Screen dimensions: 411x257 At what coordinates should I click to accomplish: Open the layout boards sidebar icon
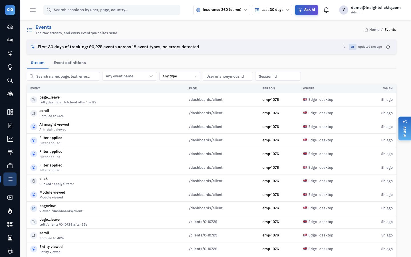click(10, 112)
